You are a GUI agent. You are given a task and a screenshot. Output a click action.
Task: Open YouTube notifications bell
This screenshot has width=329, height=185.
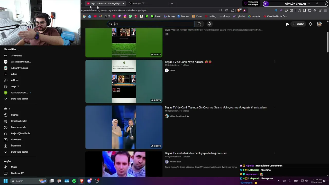(x=310, y=24)
